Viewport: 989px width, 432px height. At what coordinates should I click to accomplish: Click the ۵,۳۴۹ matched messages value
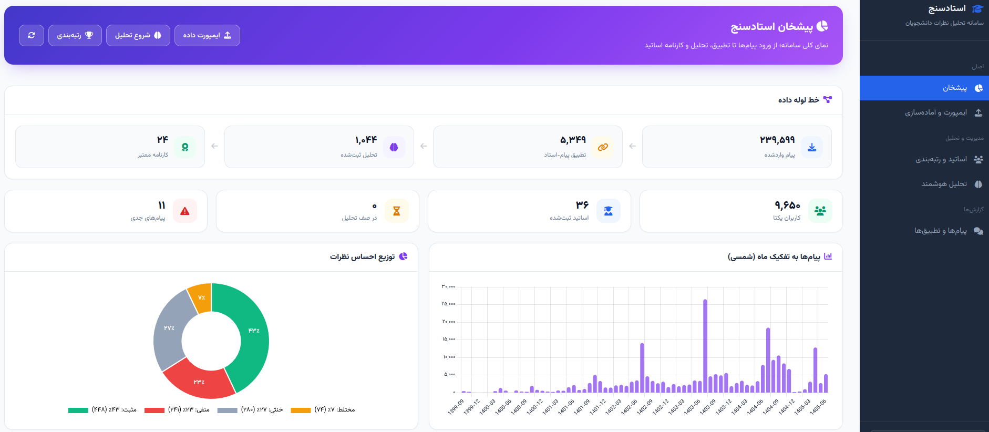pos(573,140)
